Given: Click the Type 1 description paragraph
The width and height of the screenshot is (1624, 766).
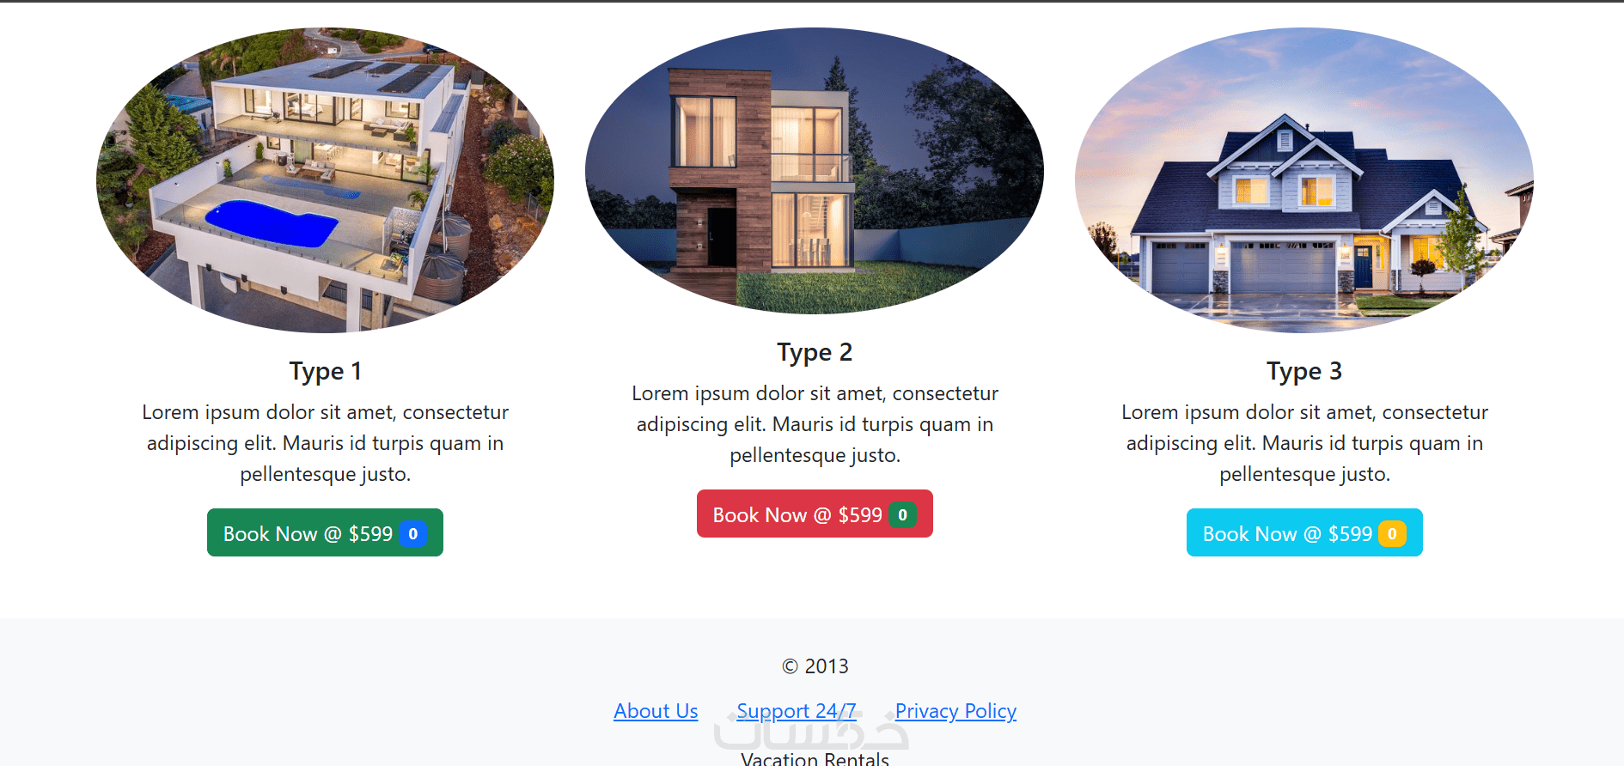Looking at the screenshot, I should pyautogui.click(x=325, y=443).
